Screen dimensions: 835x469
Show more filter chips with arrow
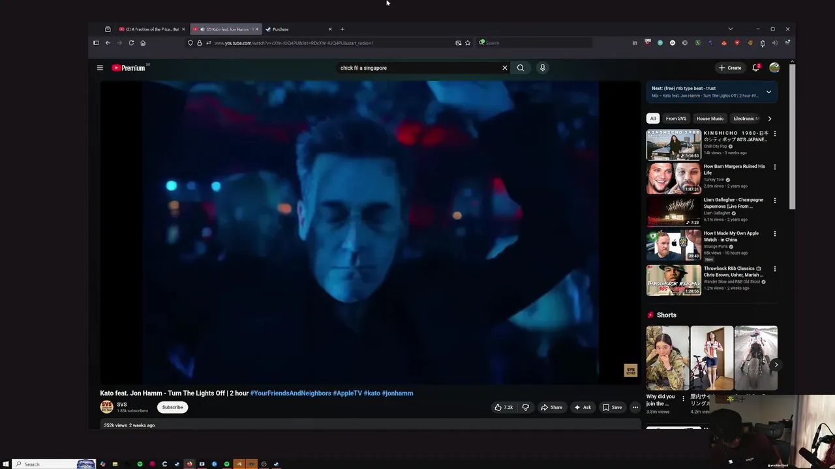click(769, 119)
